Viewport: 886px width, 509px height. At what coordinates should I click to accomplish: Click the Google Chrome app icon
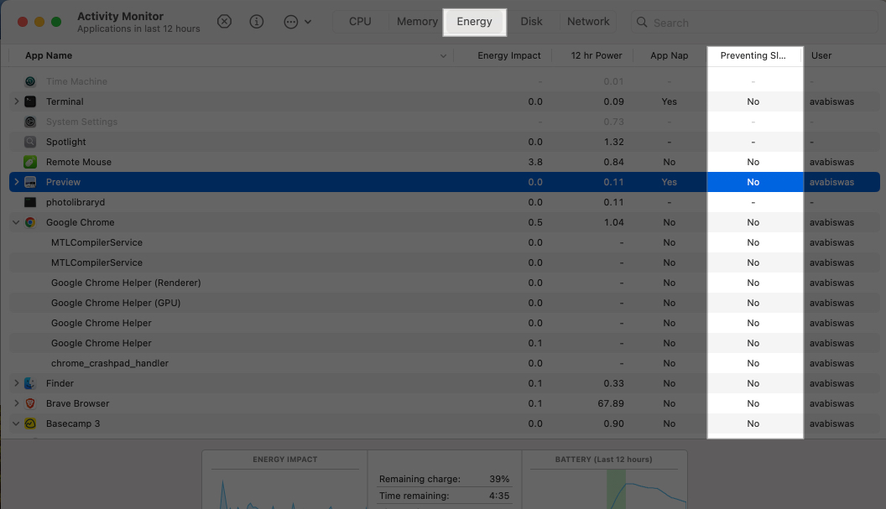click(x=30, y=222)
